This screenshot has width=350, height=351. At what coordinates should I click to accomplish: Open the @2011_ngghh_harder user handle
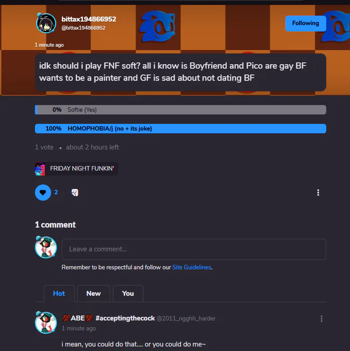pos(186,319)
